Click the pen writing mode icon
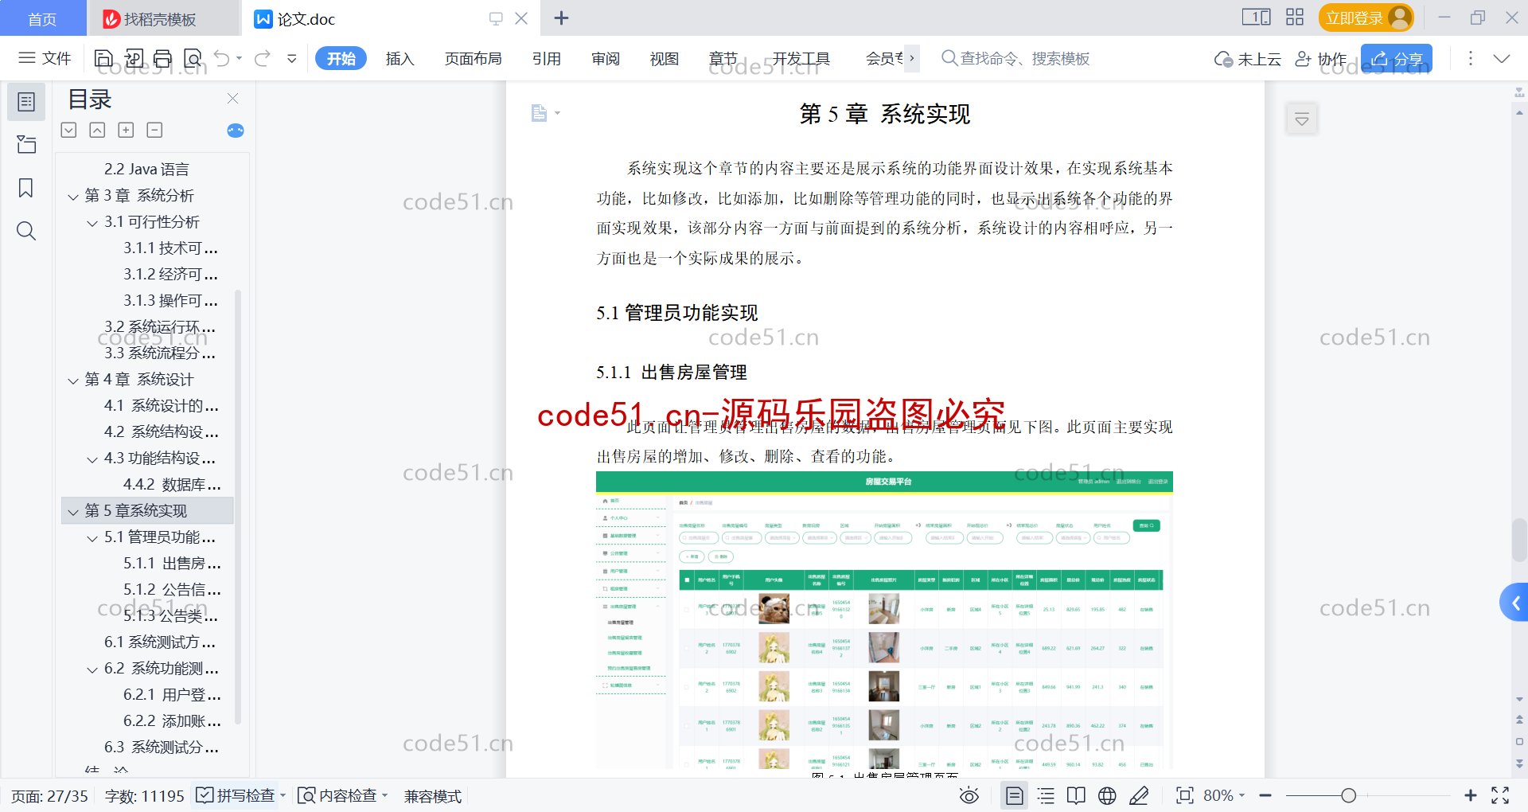Screen dimensions: 1528x812 (1139, 795)
